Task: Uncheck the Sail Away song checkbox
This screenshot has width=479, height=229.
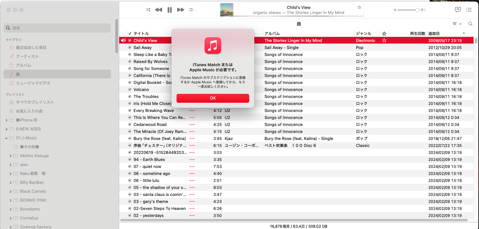Action: (130, 47)
